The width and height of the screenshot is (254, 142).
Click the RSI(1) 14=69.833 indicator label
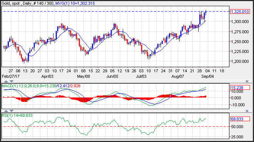coord(17,116)
